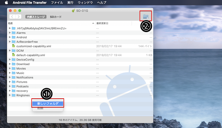Expand the Android folder disclosure triangle
The height and width of the screenshot is (128, 222).
[10, 37]
